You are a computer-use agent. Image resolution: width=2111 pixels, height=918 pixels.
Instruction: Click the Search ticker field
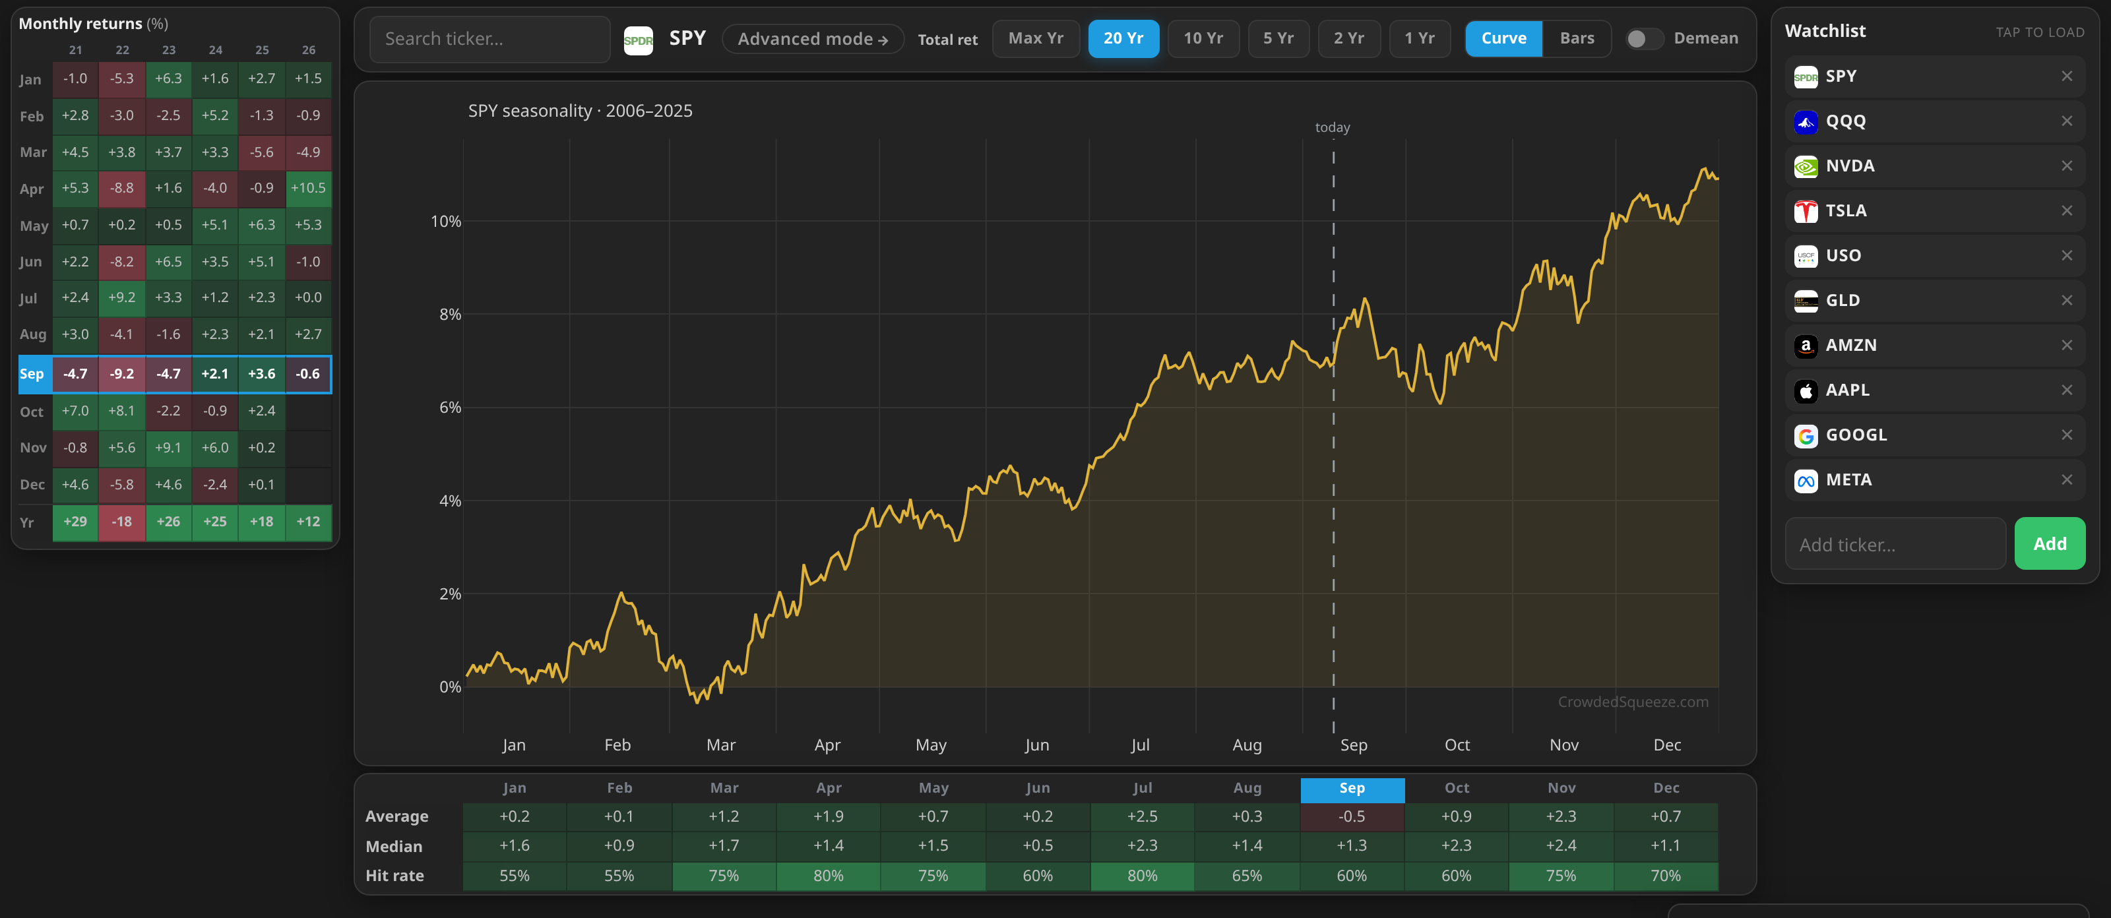pyautogui.click(x=489, y=40)
